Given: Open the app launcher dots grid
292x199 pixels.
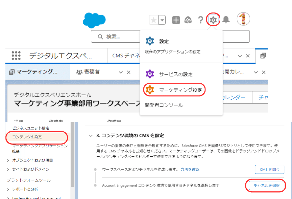Looking at the screenshot, I should tap(16, 55).
